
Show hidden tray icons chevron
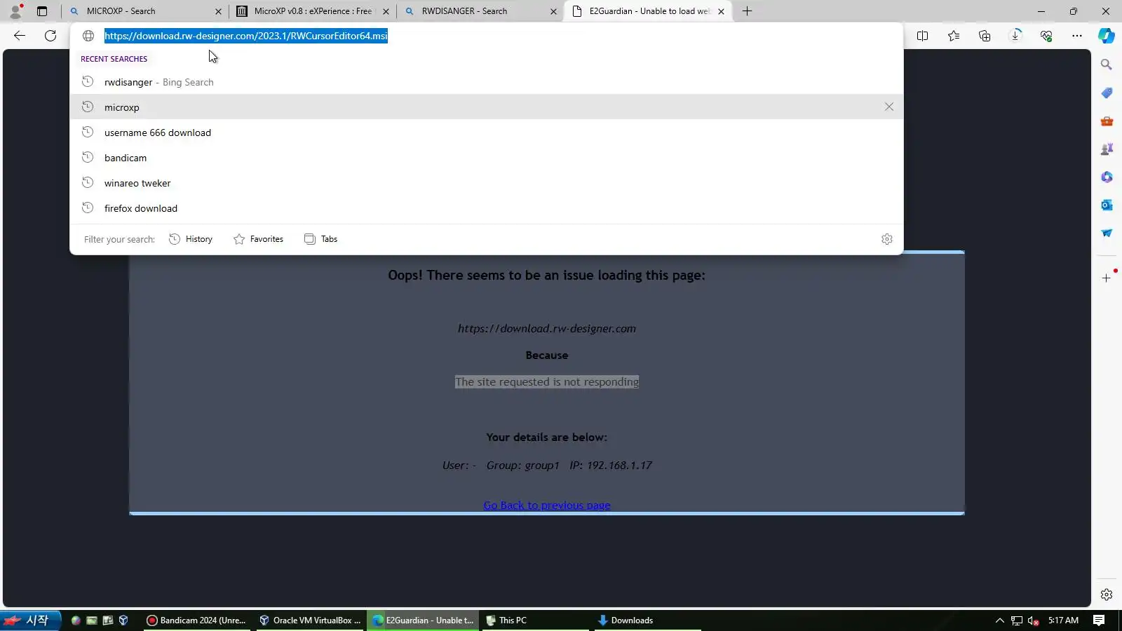tap(1000, 620)
